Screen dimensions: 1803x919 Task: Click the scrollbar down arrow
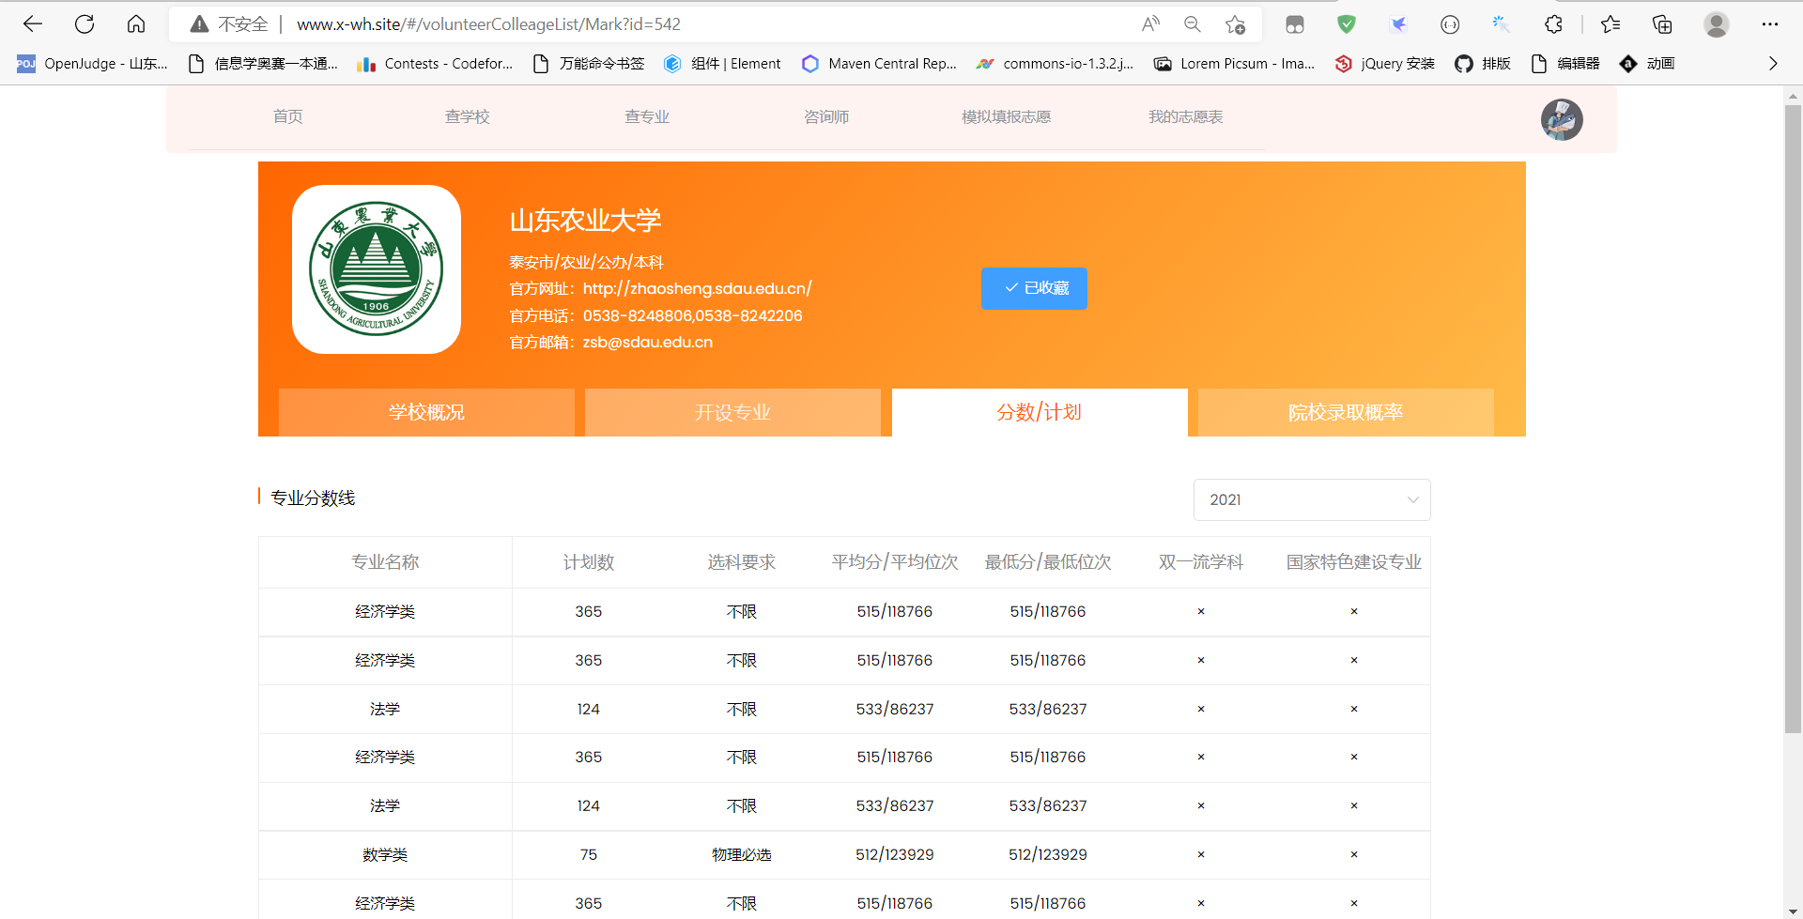click(1793, 911)
